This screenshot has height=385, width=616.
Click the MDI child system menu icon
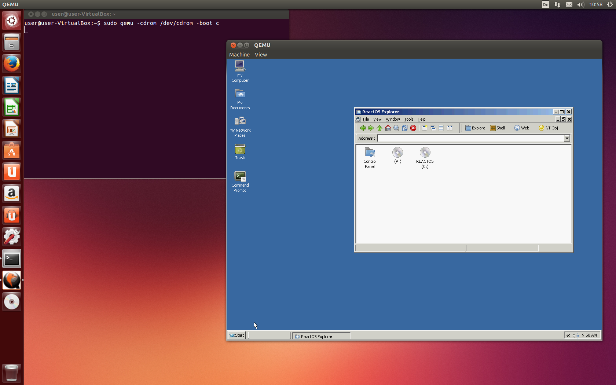(x=358, y=119)
